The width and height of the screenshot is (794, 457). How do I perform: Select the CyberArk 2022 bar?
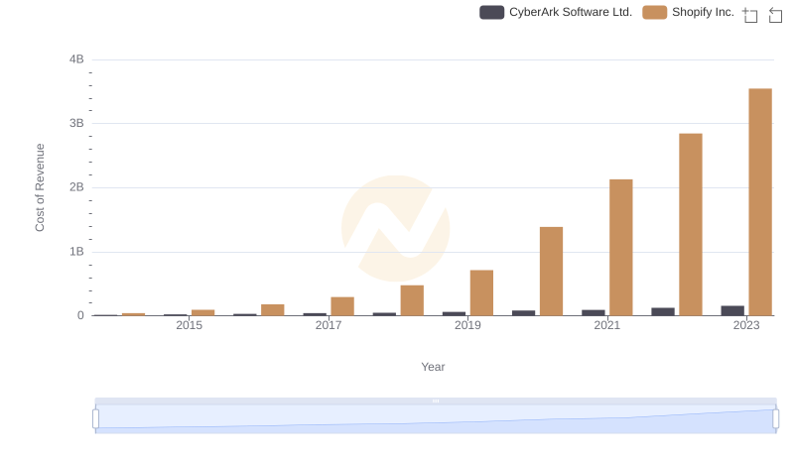[663, 312]
